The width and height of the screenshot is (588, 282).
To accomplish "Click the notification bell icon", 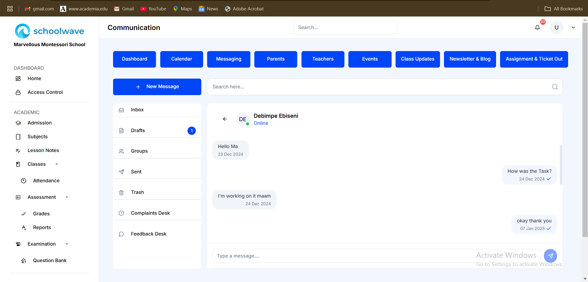I will click(x=537, y=28).
